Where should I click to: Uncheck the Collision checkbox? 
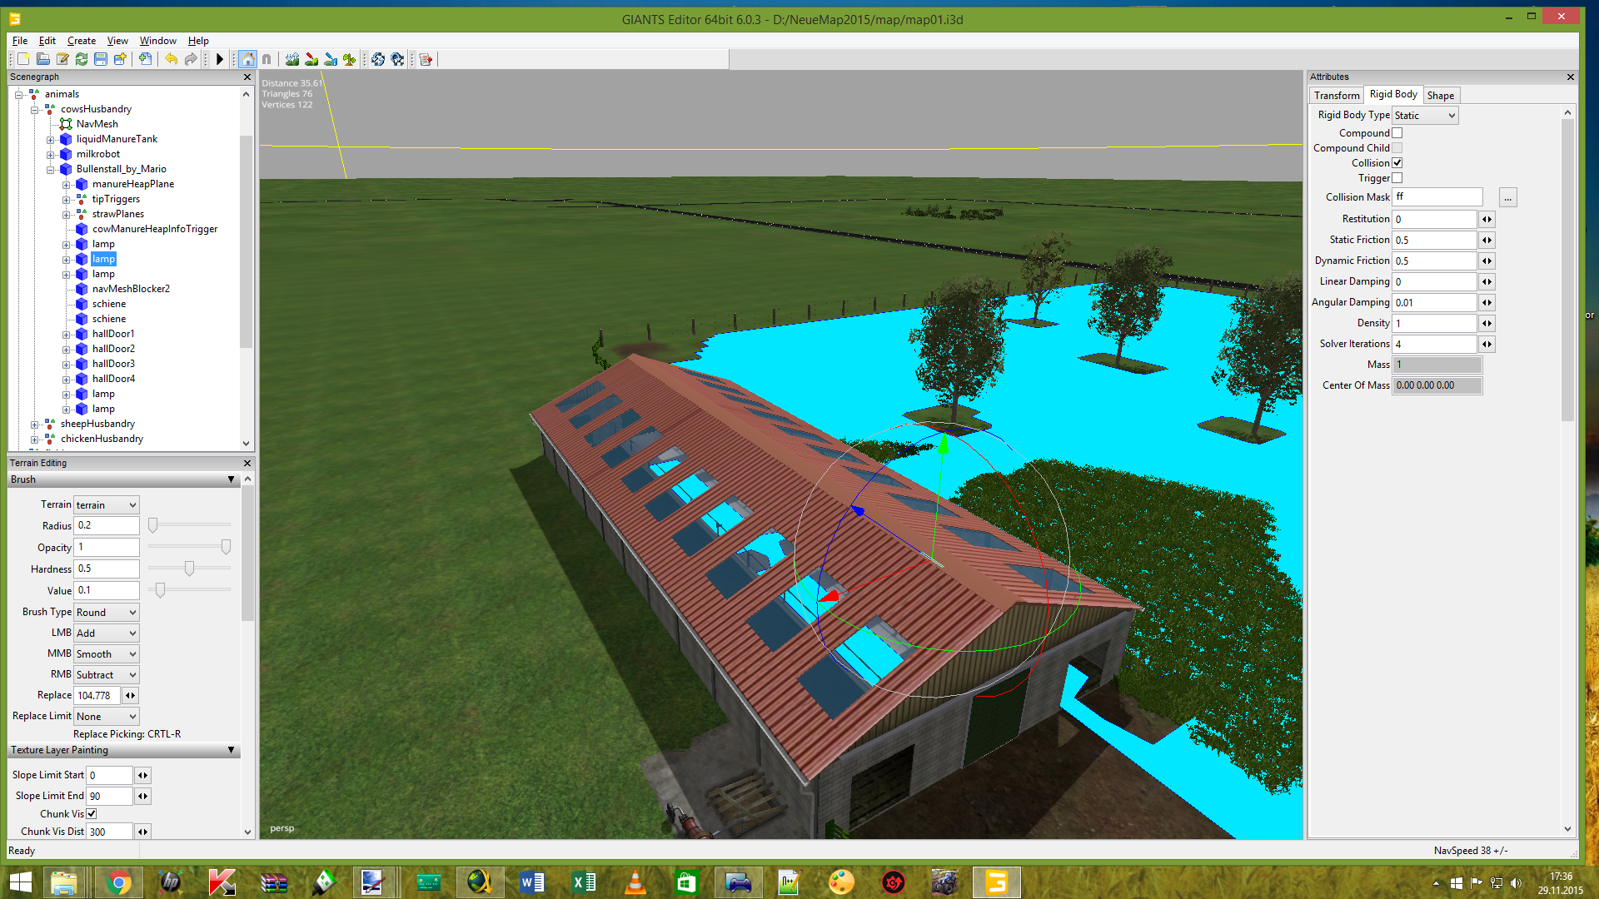(1397, 163)
